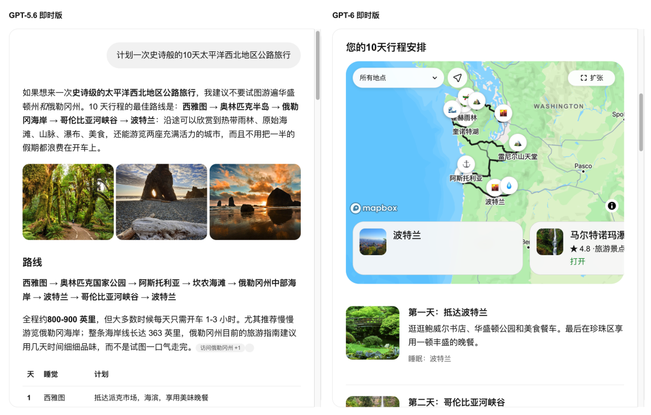
Task: Select the anchor pin above 阿斯托利亚
Action: click(466, 164)
